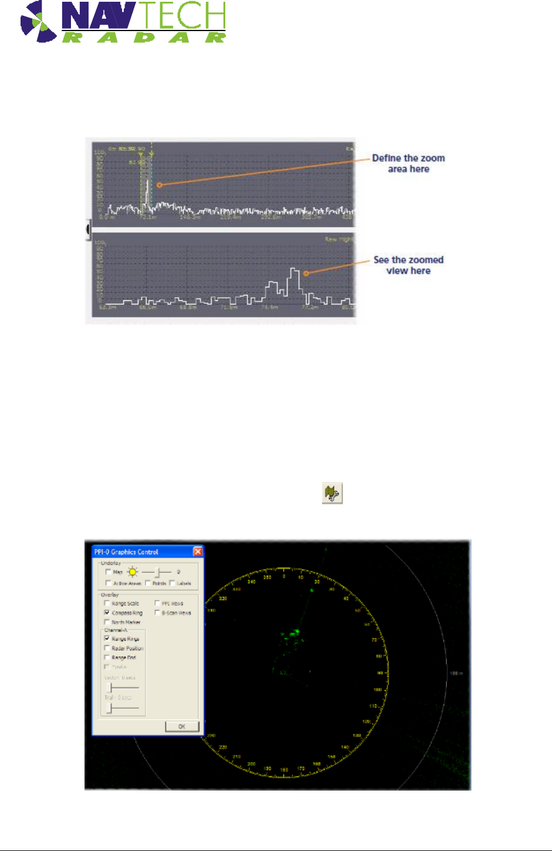Tick the Active Areas checkbox
Screen dimensions: 552x851
pos(108,583)
